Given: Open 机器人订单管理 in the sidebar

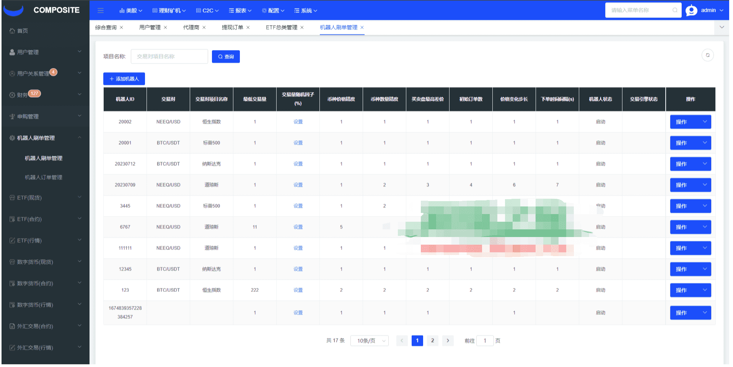Looking at the screenshot, I should pyautogui.click(x=43, y=177).
